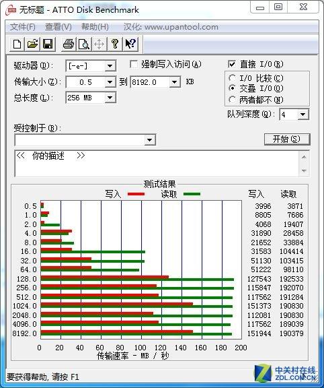324x388 pixels.
Task: Click the 汉化: www.upantool.com menu item
Action: click(171, 27)
